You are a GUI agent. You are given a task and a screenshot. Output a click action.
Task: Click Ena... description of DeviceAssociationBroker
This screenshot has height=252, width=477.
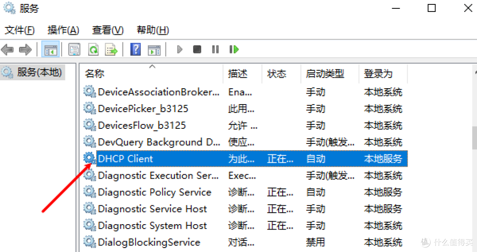240,92
